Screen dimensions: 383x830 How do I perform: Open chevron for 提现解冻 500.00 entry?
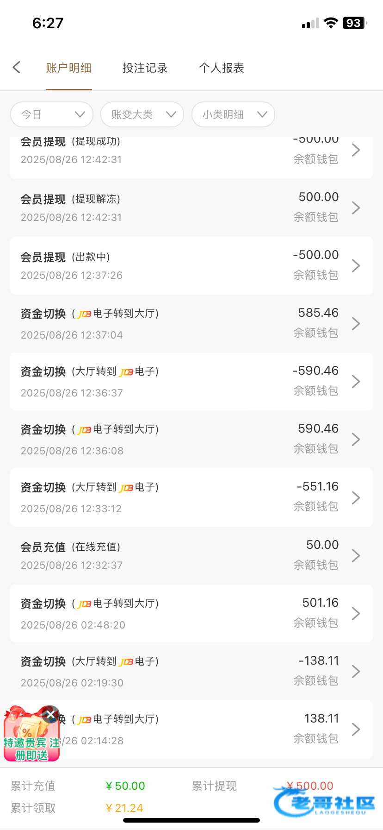coord(356,208)
